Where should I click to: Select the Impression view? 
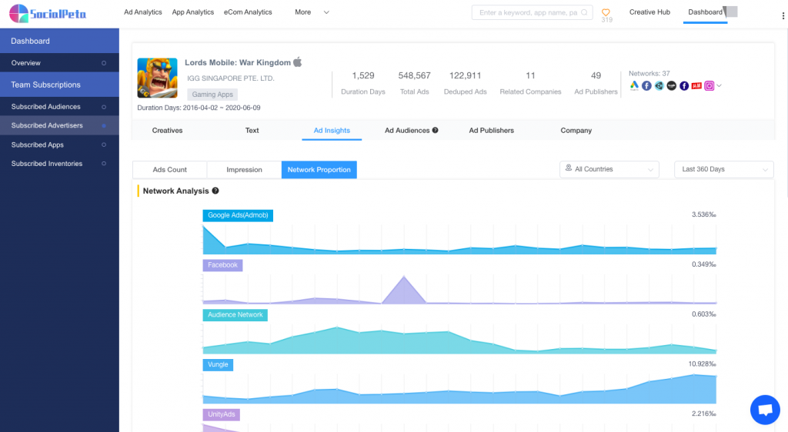(x=244, y=170)
